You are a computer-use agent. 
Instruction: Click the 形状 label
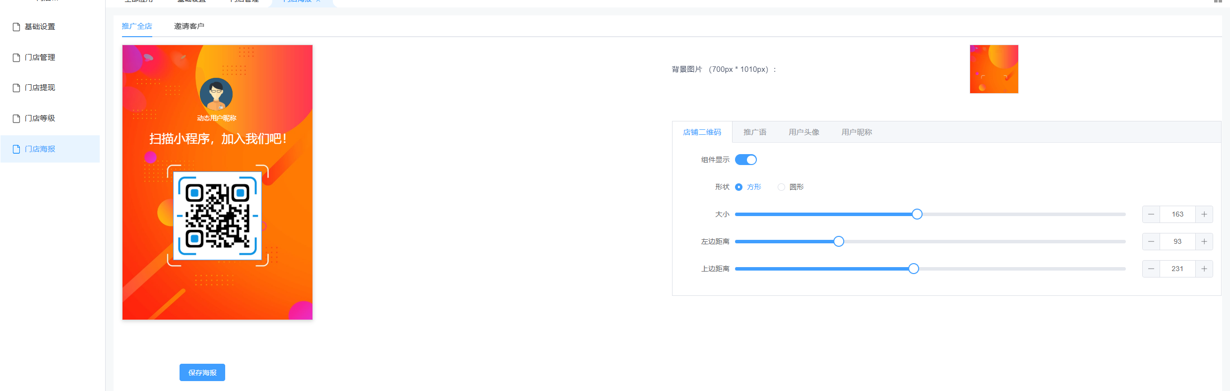tap(722, 187)
